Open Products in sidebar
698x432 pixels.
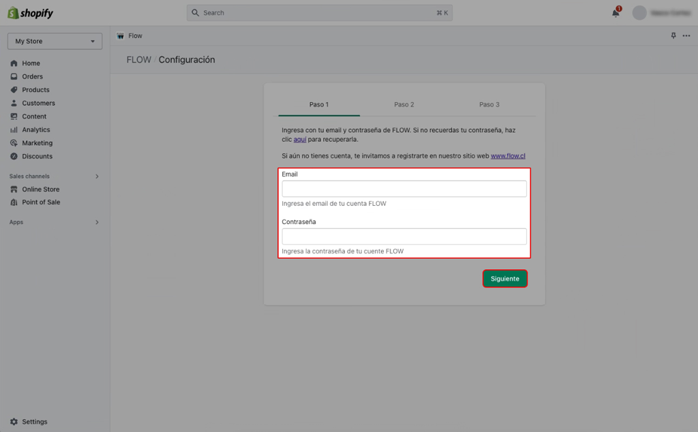35,90
